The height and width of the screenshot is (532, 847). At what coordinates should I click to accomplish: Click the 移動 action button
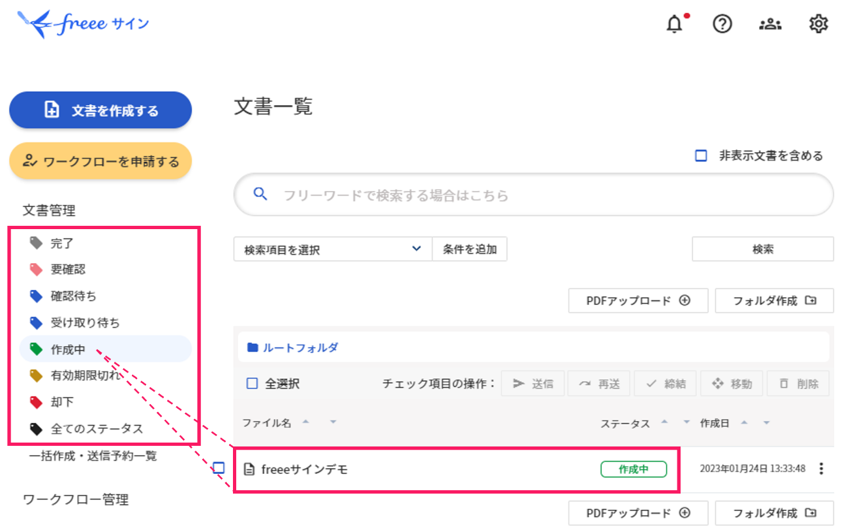click(732, 384)
